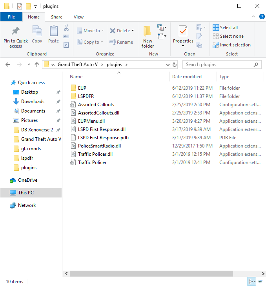Viewport: 266px width, 286px height.
Task: Select the Traffic Policer.dll file
Action: tap(95, 154)
